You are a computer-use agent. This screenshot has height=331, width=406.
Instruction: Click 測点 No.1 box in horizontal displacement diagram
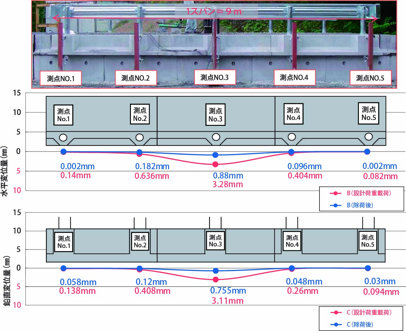coord(63,115)
